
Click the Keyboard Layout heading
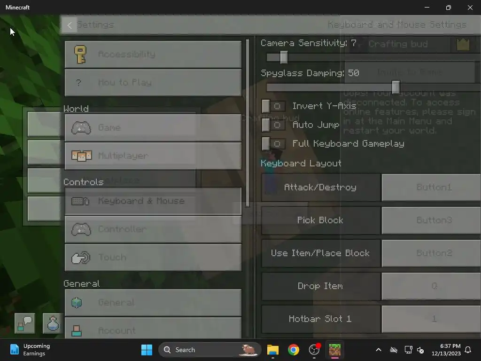(301, 163)
